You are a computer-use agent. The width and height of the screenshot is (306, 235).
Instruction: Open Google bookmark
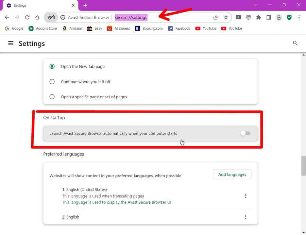click(x=14, y=29)
